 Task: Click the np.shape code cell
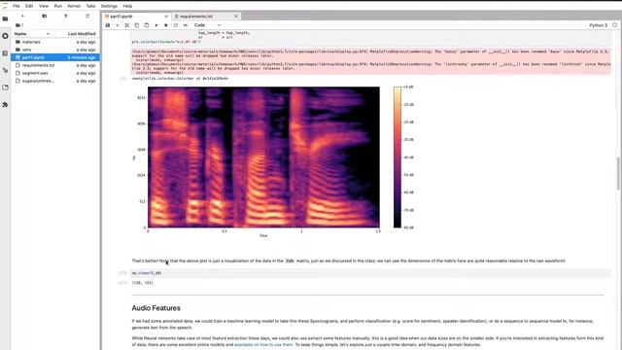coord(371,273)
